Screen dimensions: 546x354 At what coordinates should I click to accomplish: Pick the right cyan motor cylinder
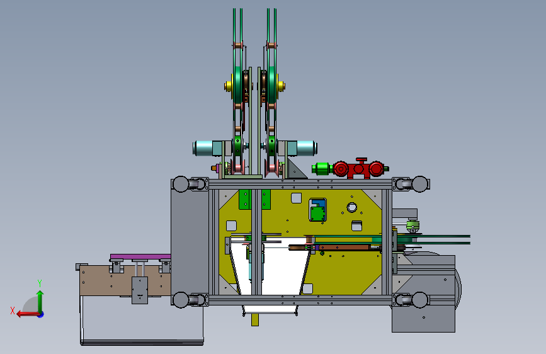coord(307,148)
